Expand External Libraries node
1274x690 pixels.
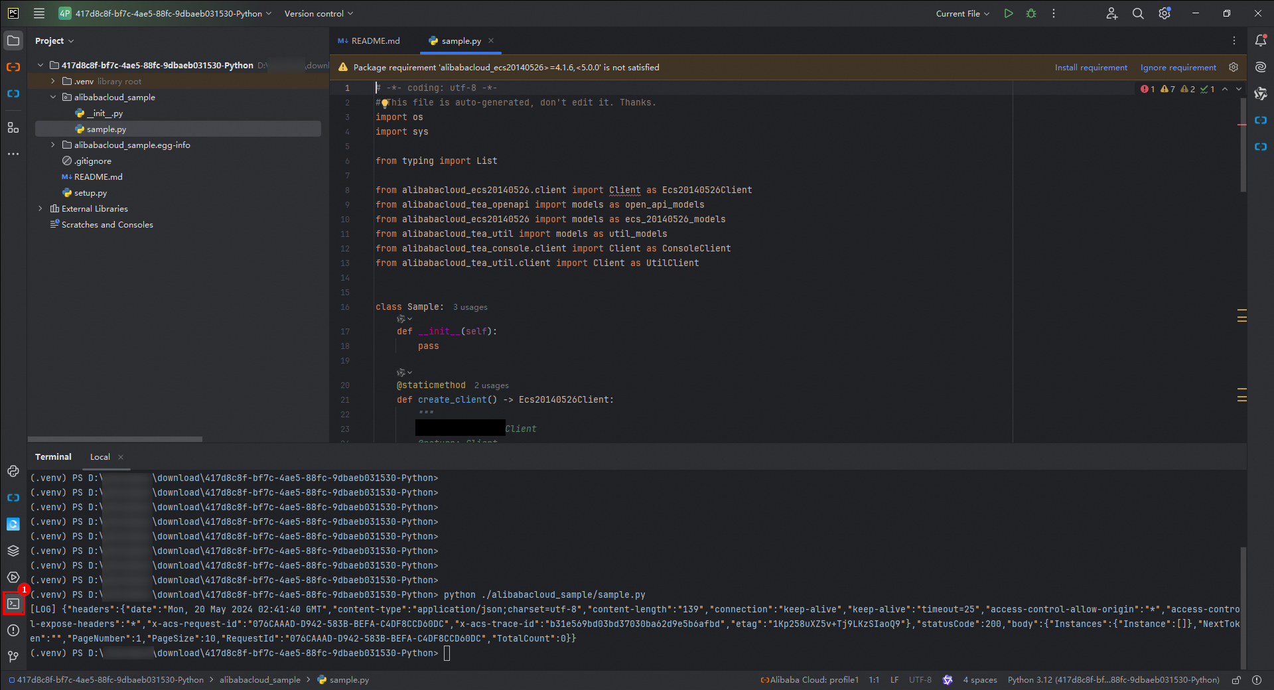pyautogui.click(x=40, y=209)
